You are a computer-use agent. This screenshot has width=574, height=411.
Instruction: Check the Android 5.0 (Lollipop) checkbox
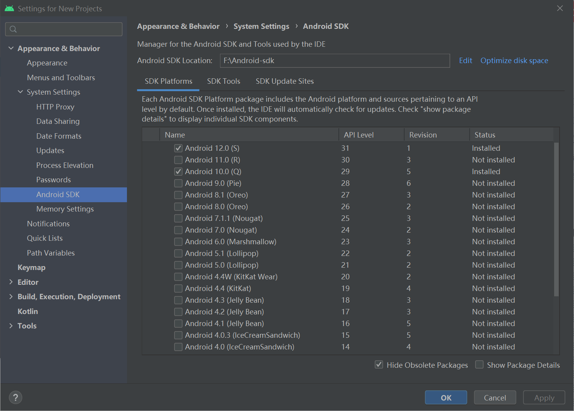[x=178, y=265]
